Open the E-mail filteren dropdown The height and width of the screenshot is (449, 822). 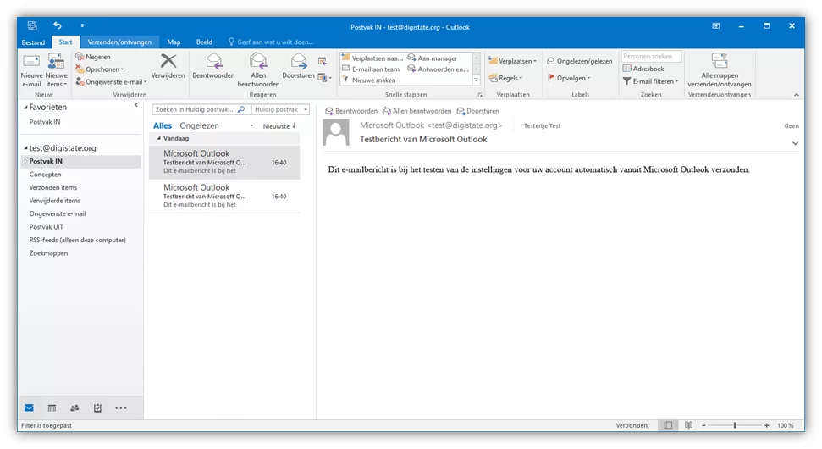coord(651,81)
